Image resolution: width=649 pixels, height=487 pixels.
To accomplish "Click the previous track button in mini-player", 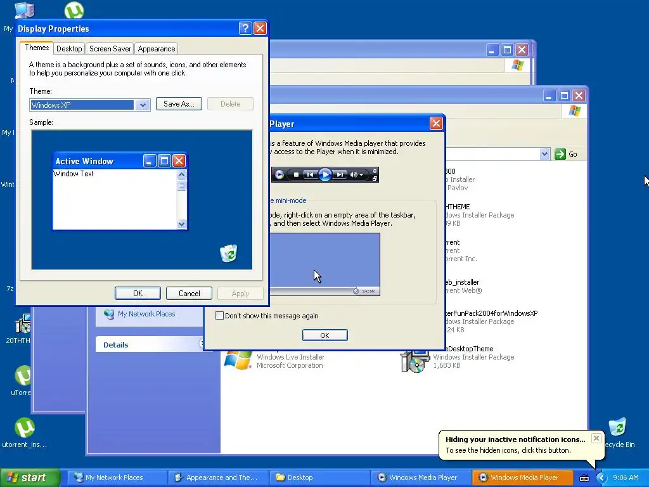I will tap(309, 175).
